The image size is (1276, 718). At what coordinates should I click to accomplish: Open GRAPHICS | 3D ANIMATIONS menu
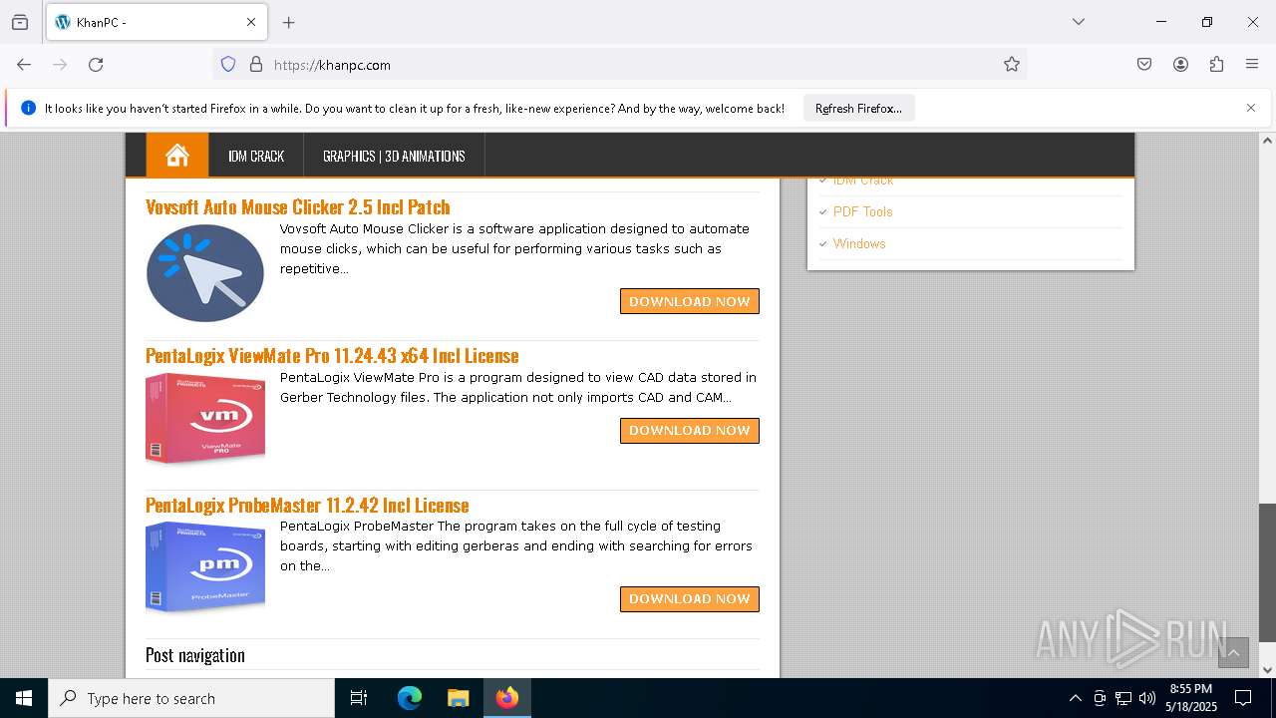pos(394,156)
